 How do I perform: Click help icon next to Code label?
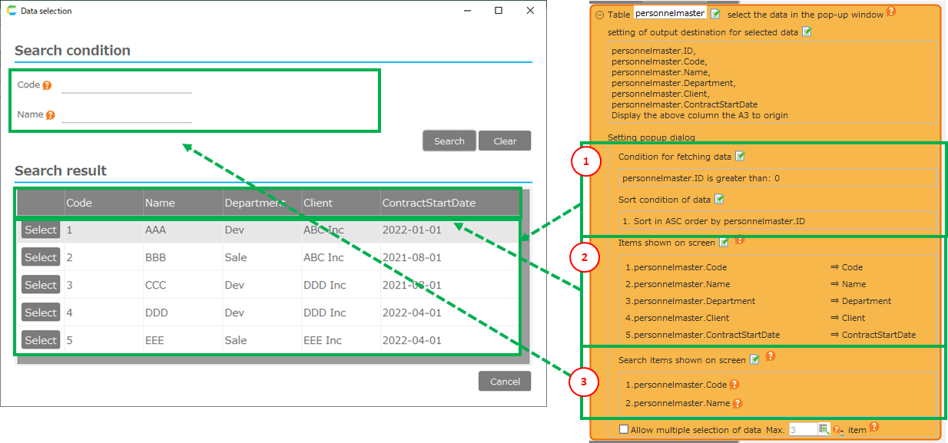[48, 85]
